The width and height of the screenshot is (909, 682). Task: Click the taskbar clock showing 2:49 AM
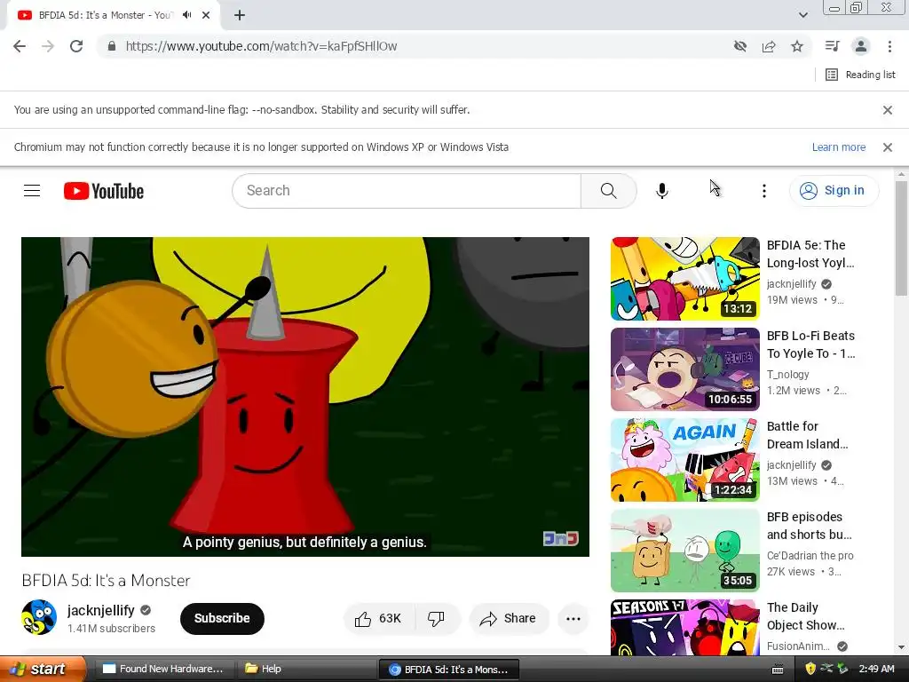tap(876, 670)
